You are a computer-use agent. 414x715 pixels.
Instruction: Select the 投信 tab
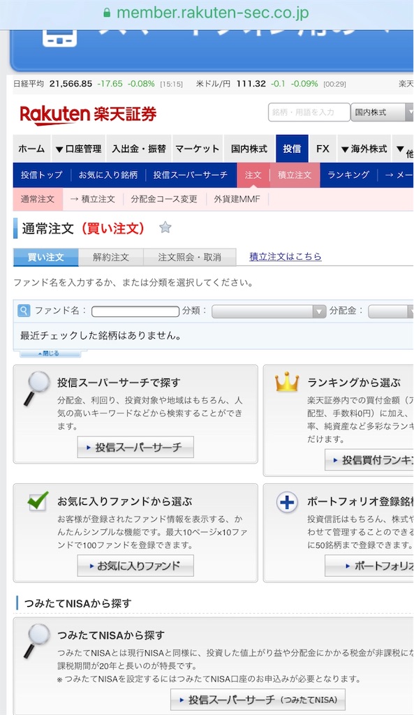(292, 149)
